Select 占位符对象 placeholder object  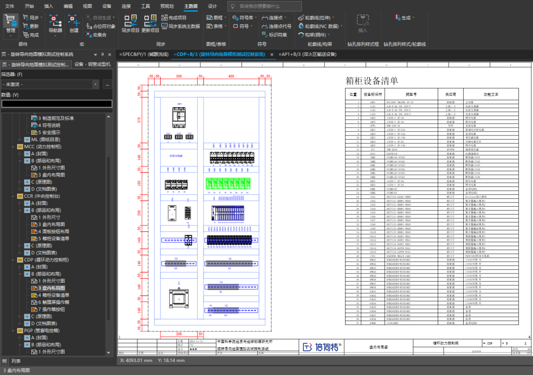100,26
